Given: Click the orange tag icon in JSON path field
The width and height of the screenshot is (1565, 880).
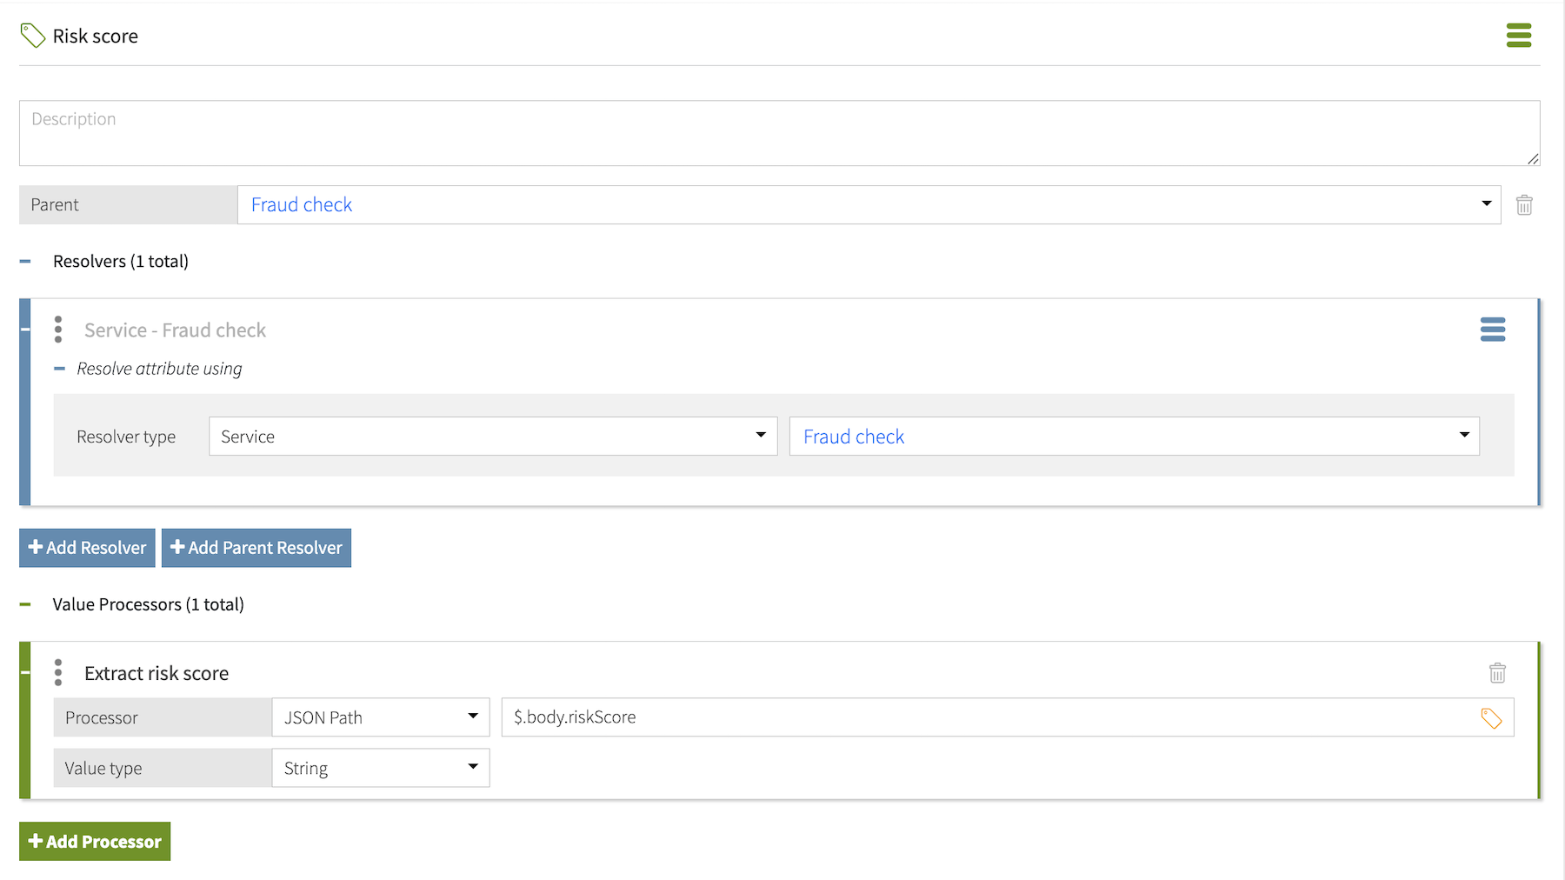Looking at the screenshot, I should click(1491, 718).
